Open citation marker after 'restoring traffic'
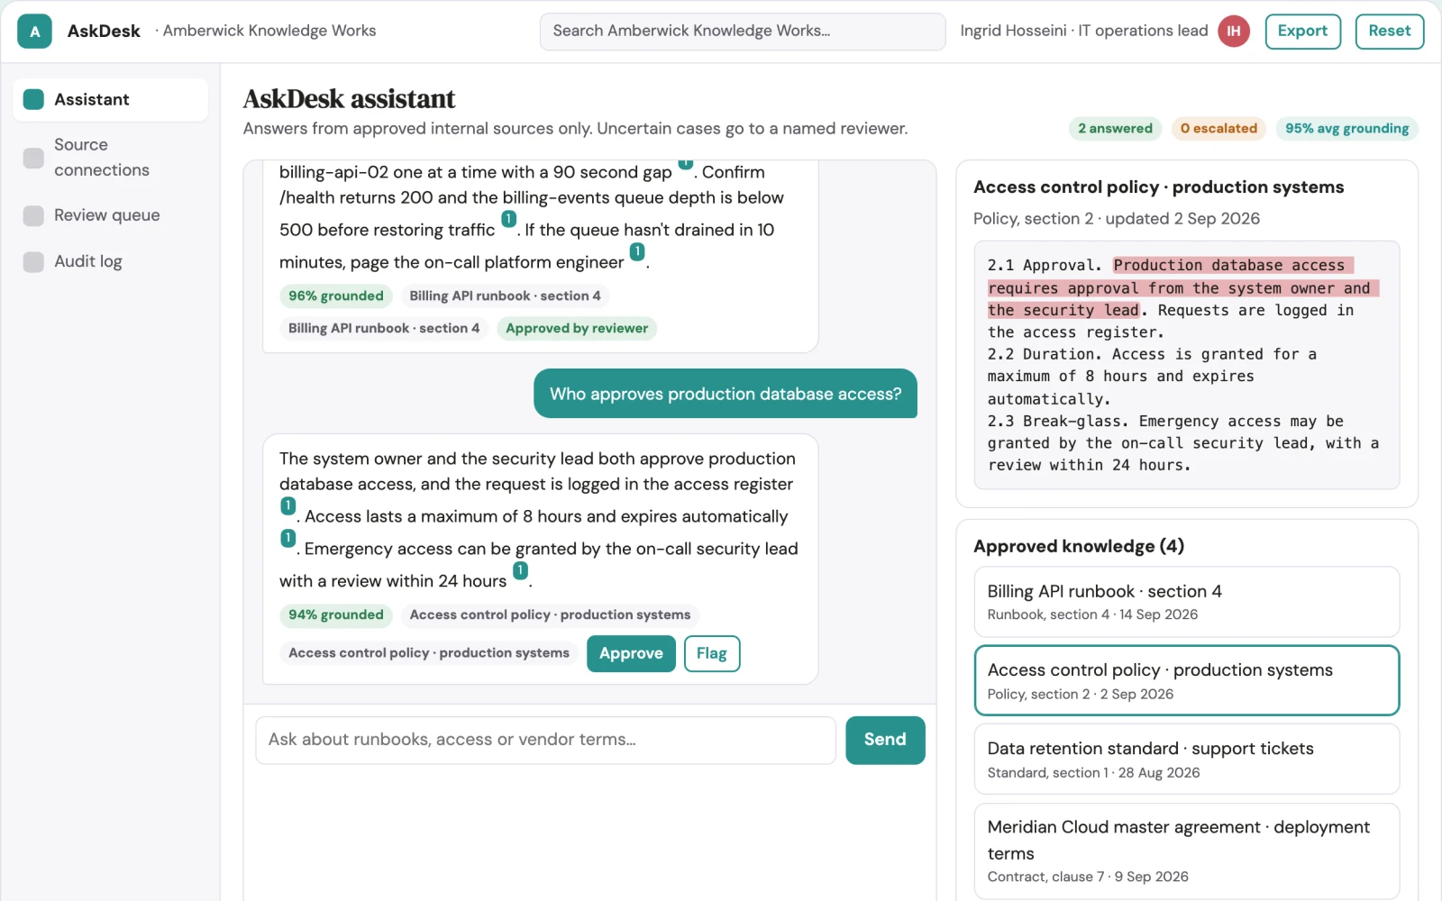The width and height of the screenshot is (1442, 901). (508, 219)
